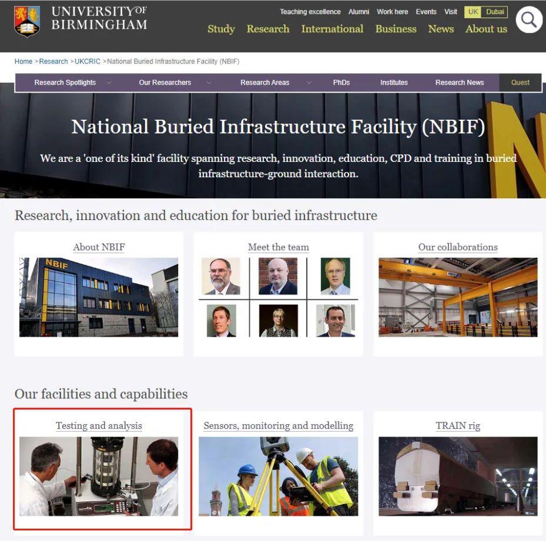
Task: Open the International main menu
Action: pyautogui.click(x=332, y=29)
